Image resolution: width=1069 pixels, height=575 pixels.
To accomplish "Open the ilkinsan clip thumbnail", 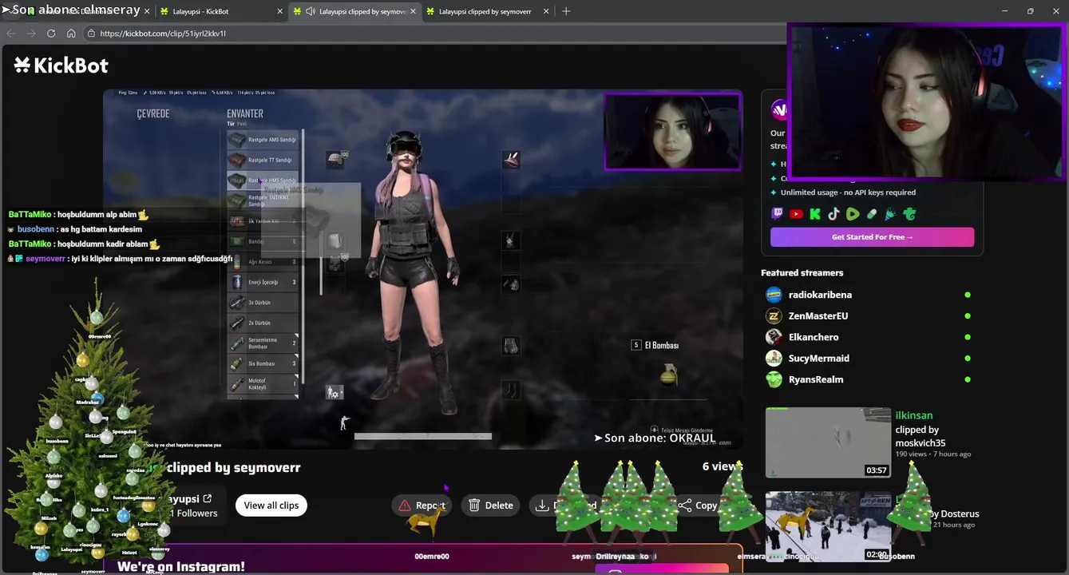I will coord(828,442).
